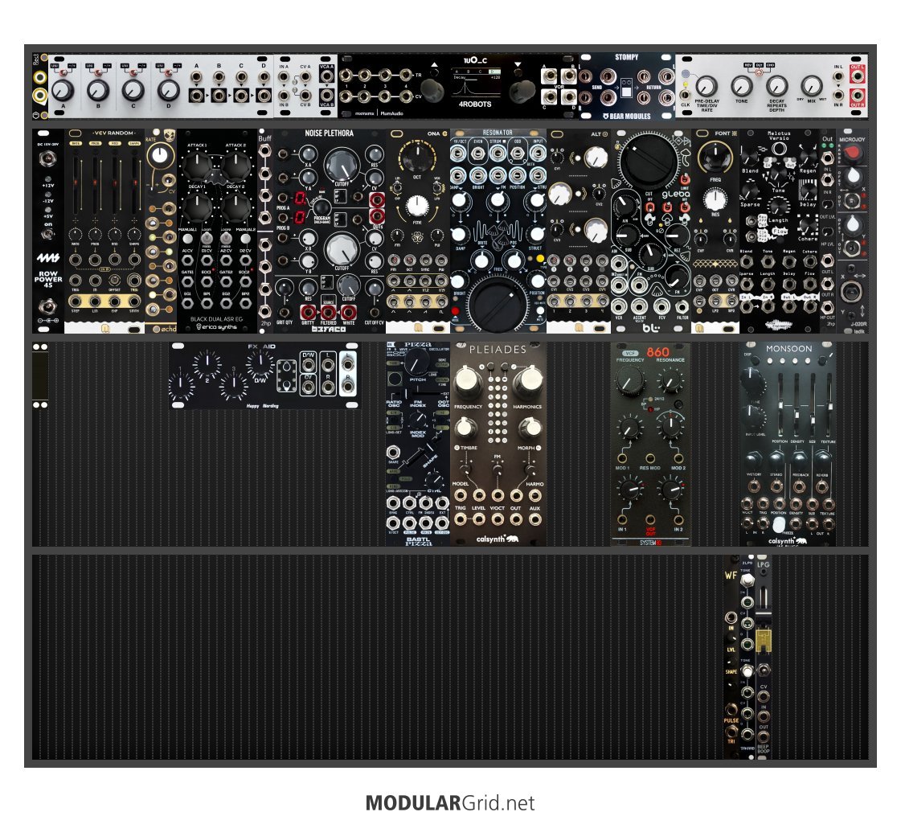Click the HP OUT jack on Out module
This screenshot has width=901, height=820.
pyautogui.click(x=827, y=307)
